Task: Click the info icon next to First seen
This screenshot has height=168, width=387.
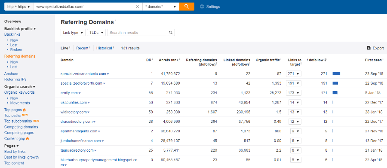Action: [383, 59]
